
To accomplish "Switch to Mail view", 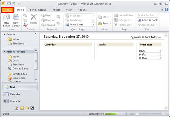I will tap(20, 87).
